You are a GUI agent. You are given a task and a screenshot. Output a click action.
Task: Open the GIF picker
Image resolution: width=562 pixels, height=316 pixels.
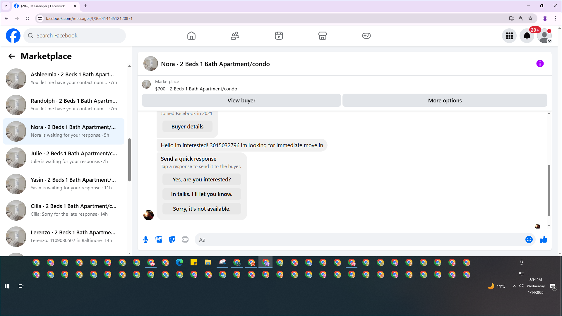pyautogui.click(x=185, y=240)
